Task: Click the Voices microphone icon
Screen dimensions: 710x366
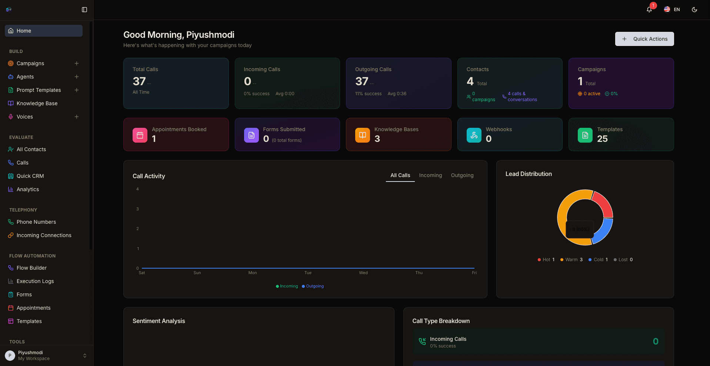Action: tap(10, 117)
